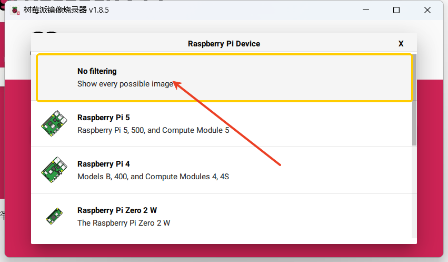Click the "Show every possible image" description
This screenshot has width=448, height=262.
pyautogui.click(x=125, y=84)
